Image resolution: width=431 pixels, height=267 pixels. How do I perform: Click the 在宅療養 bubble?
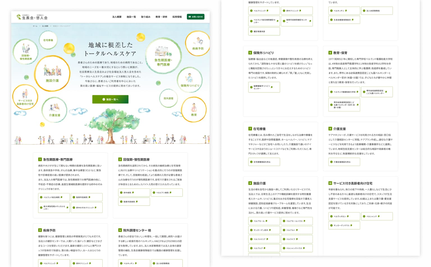point(48,40)
